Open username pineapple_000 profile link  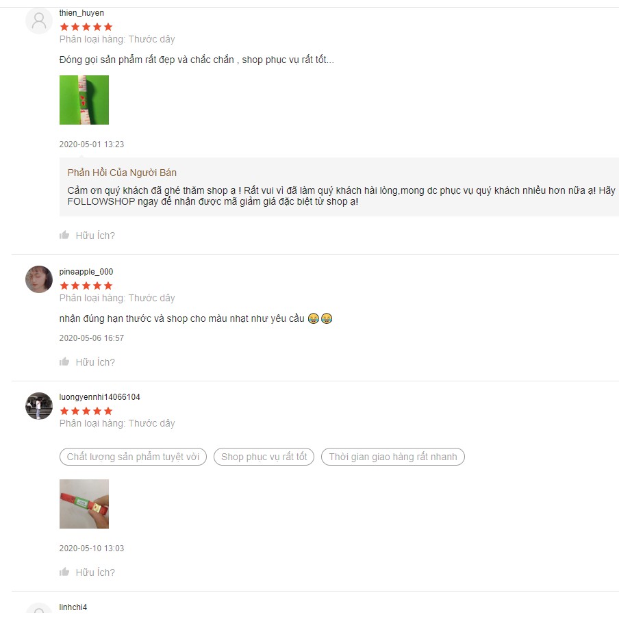86,272
